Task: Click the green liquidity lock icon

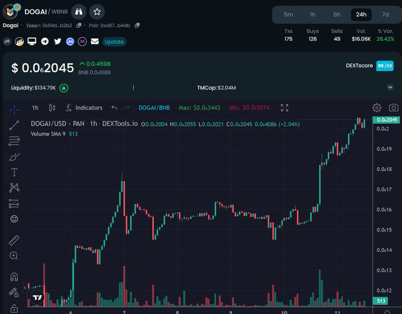Action: point(64,88)
